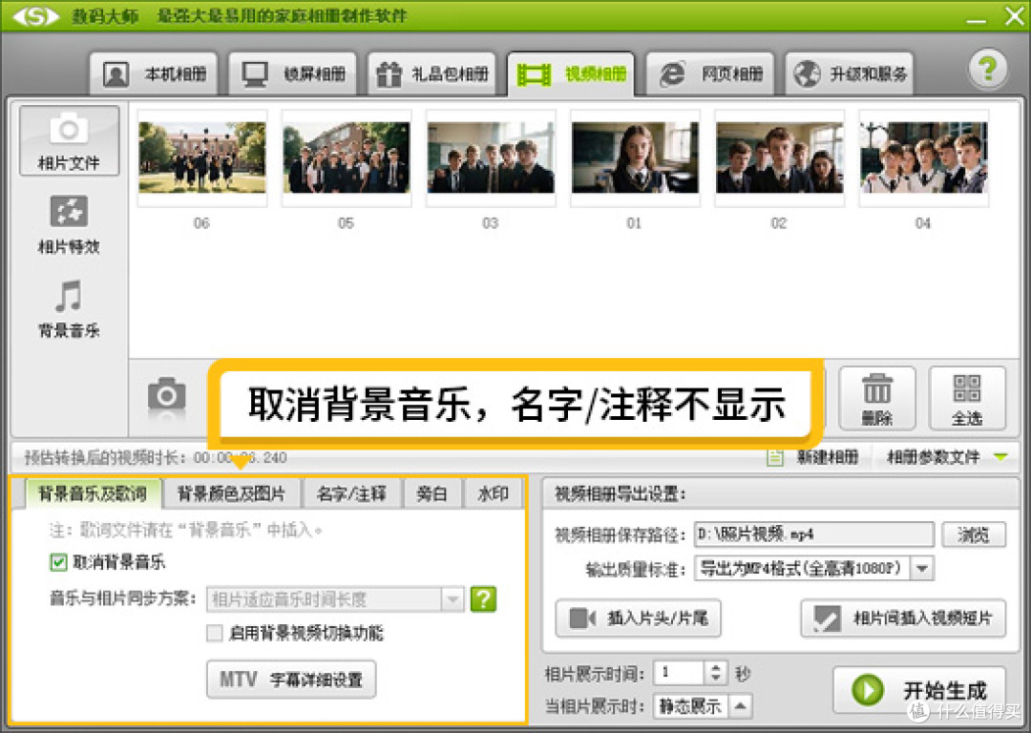Increase 相片展示时间 with up arrow
Screen dimensions: 1031x733
pyautogui.click(x=715, y=666)
